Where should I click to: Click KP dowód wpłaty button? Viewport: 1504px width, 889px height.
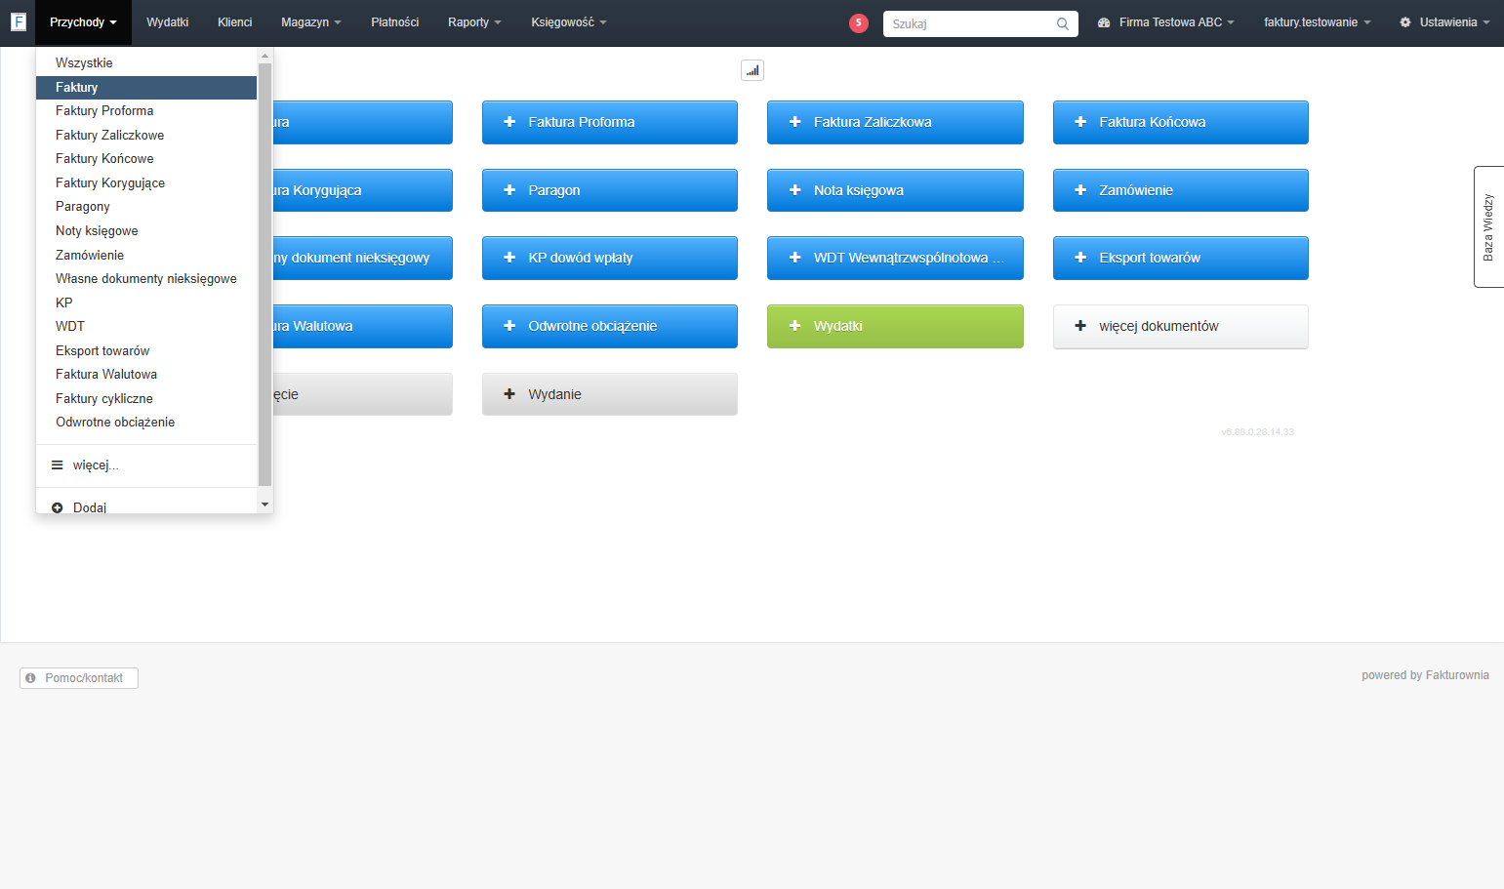click(x=610, y=258)
